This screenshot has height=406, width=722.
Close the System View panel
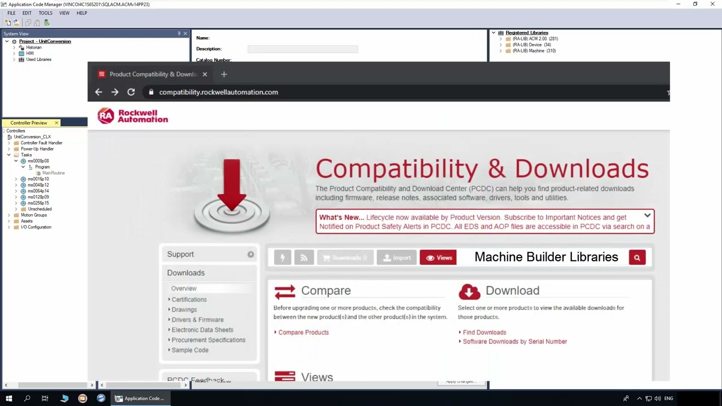point(186,34)
